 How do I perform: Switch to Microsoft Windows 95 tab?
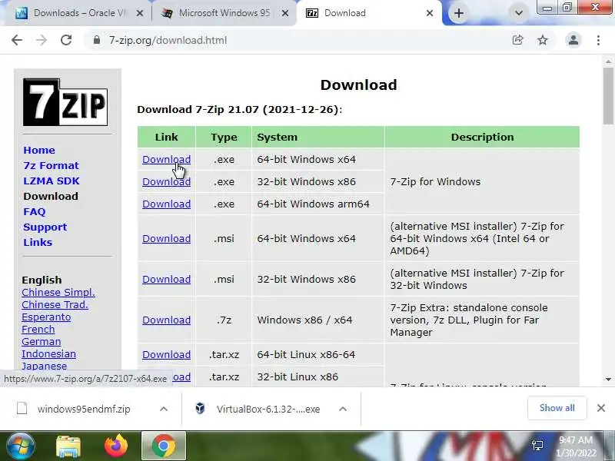tap(224, 13)
